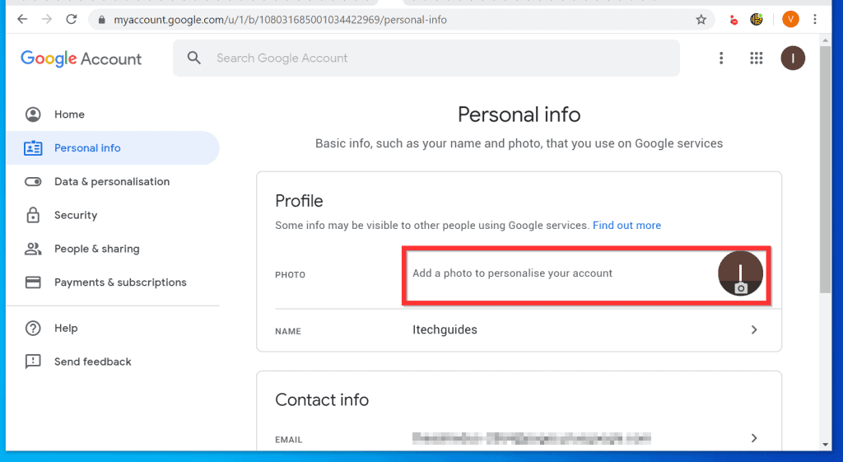Click the Send feedback speech icon
This screenshot has height=462, width=843.
click(x=33, y=362)
